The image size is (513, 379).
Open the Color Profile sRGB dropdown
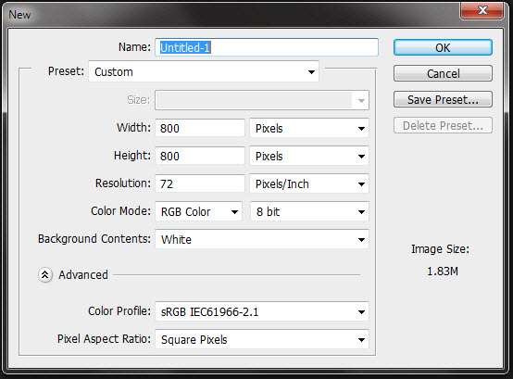tap(262, 311)
